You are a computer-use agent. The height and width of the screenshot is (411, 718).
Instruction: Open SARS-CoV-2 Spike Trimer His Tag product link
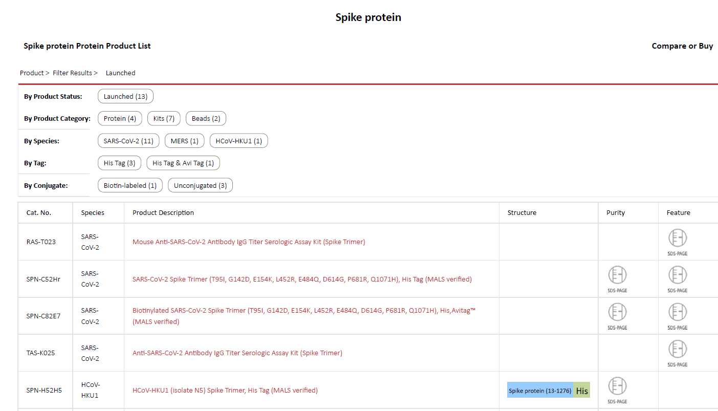click(x=302, y=279)
